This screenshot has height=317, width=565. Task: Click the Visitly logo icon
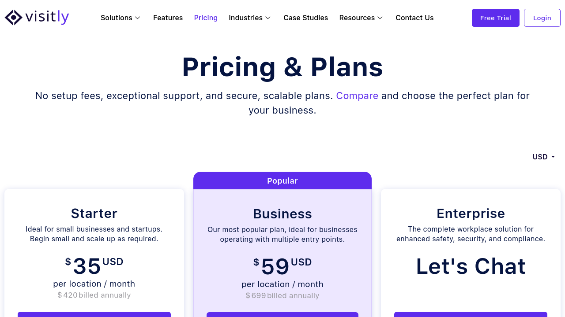(14, 18)
